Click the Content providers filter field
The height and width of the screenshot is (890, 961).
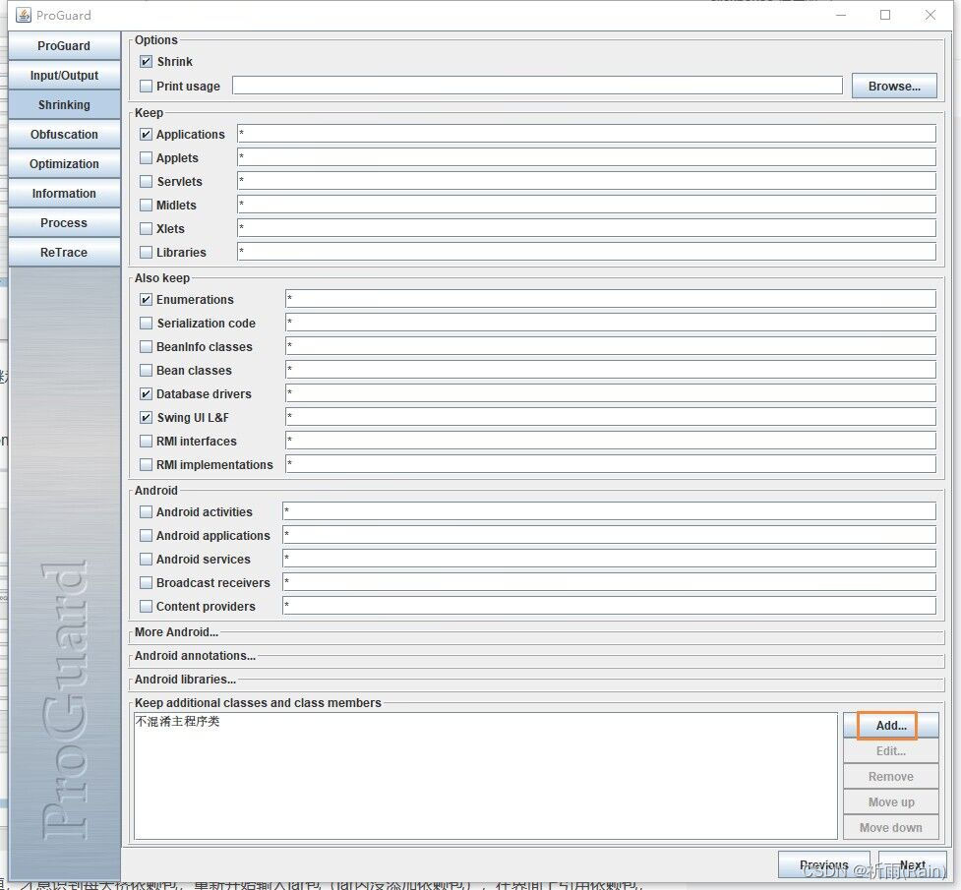[609, 606]
